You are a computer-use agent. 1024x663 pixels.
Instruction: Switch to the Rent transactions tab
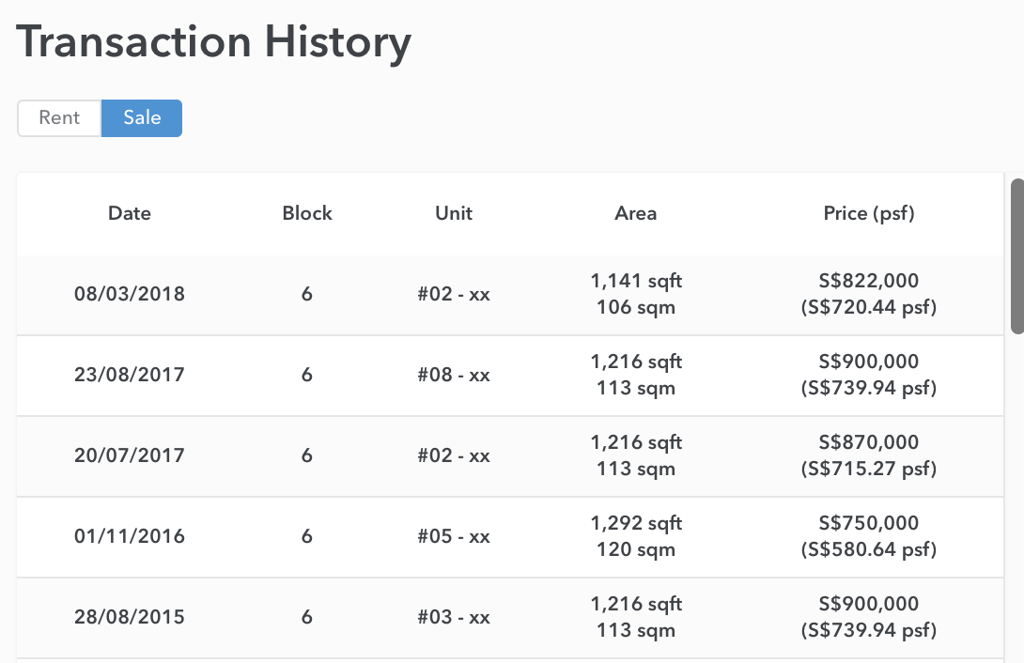[59, 118]
